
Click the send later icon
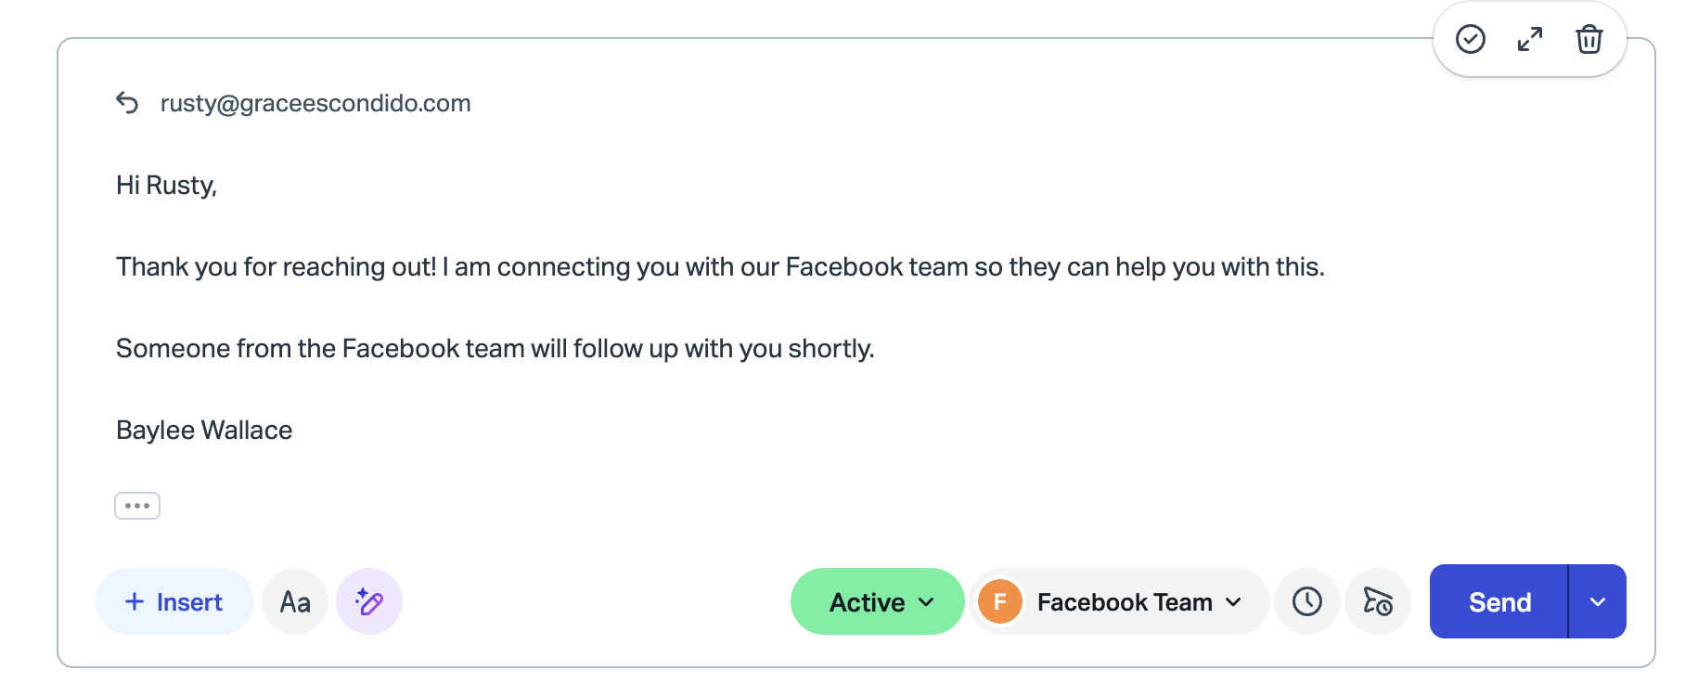click(x=1378, y=601)
